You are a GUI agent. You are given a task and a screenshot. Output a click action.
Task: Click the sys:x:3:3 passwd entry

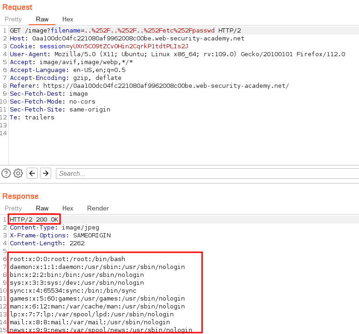point(77,282)
